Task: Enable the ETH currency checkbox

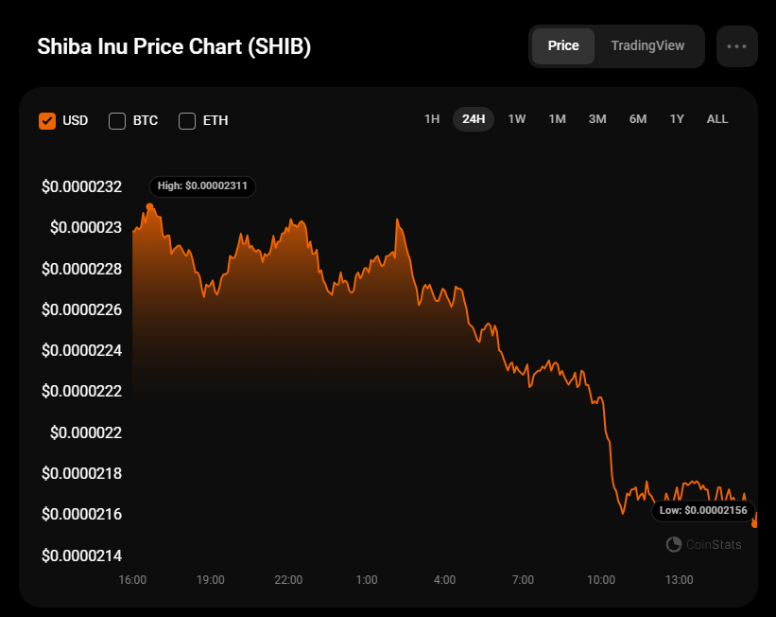Action: click(x=187, y=121)
